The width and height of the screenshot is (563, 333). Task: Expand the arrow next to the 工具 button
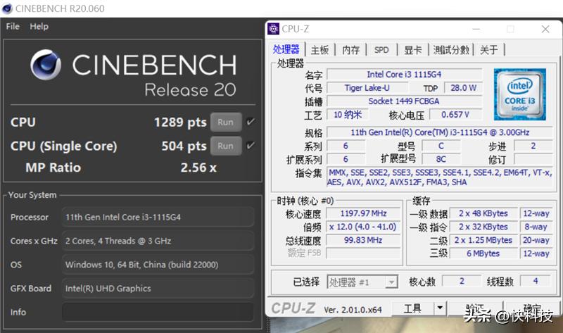pyautogui.click(x=440, y=308)
